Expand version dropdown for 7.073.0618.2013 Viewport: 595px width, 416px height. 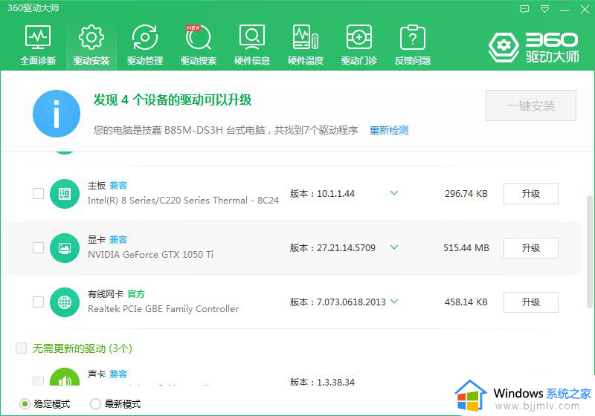coord(394,302)
